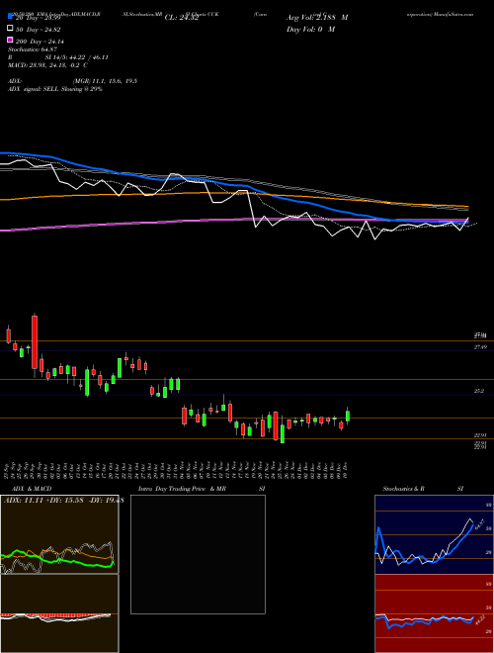
Task: Click the white 50 Day legend swatch
Action: pos(11,28)
